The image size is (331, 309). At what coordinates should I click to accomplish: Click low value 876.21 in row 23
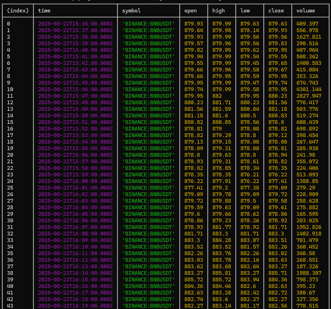pyautogui.click(x=249, y=175)
